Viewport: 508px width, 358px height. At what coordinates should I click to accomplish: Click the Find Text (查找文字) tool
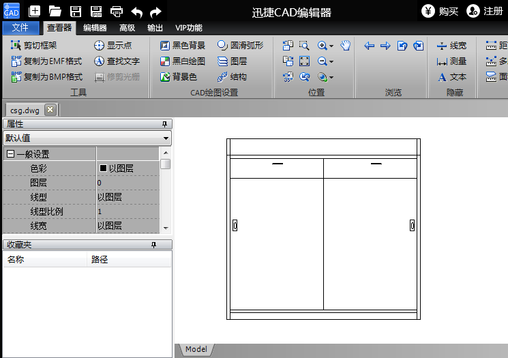click(x=117, y=61)
